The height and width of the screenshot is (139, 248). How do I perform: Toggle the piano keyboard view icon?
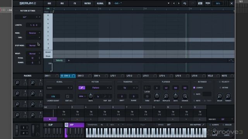(200, 3)
